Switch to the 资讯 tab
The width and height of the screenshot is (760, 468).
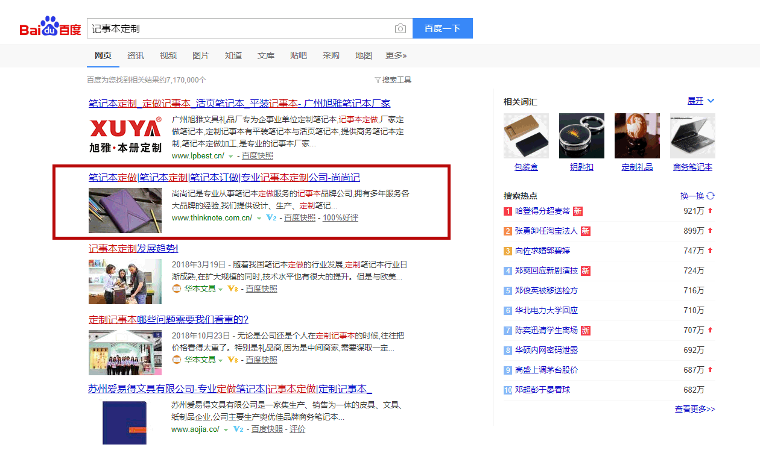(136, 56)
